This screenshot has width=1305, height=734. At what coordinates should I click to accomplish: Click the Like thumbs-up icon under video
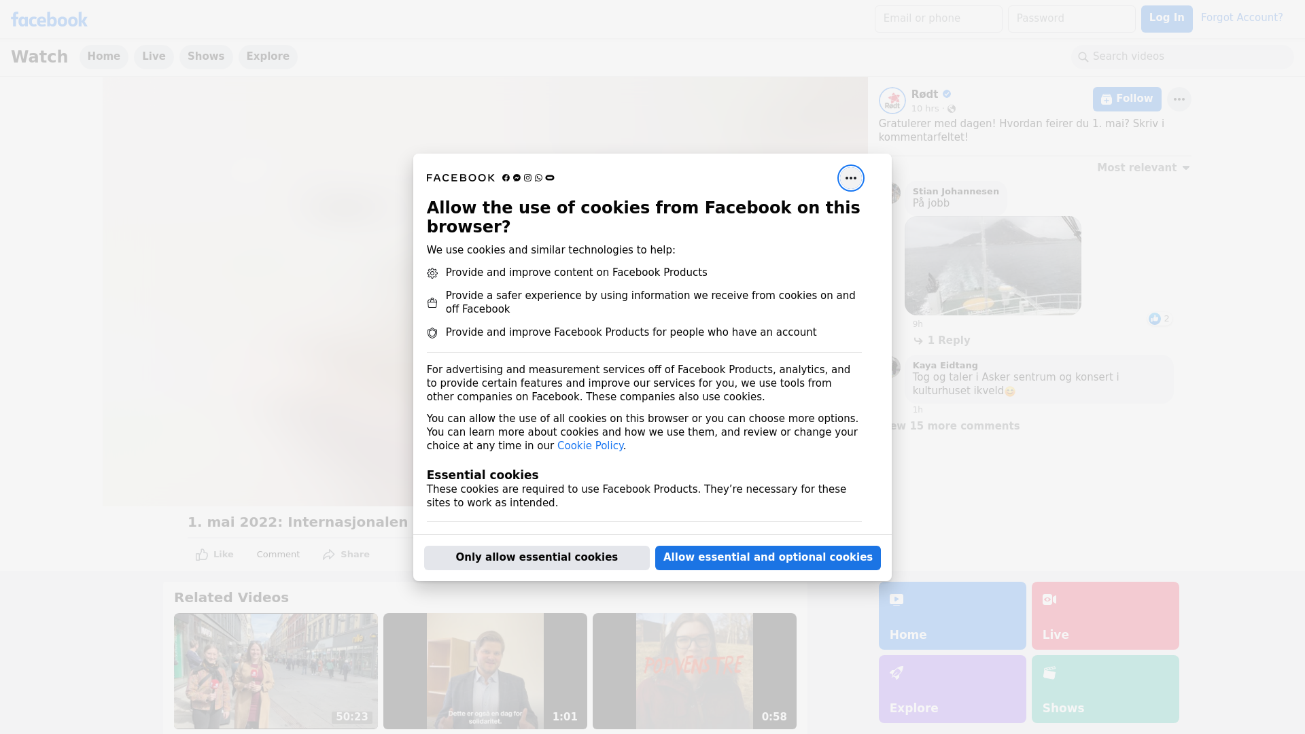pos(202,555)
